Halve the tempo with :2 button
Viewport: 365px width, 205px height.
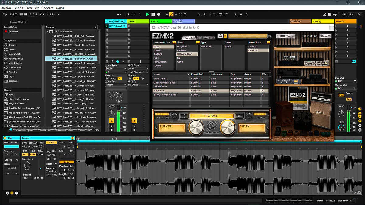point(48,159)
